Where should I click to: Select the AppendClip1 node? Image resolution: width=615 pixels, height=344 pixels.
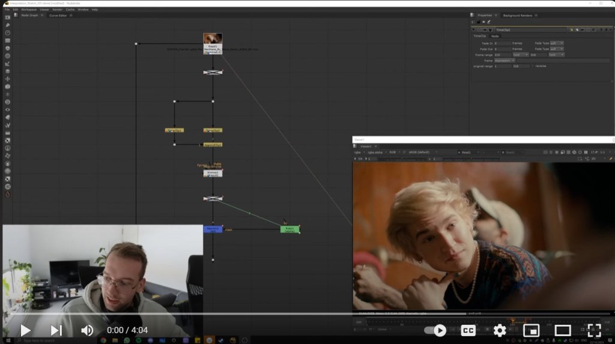point(213,145)
